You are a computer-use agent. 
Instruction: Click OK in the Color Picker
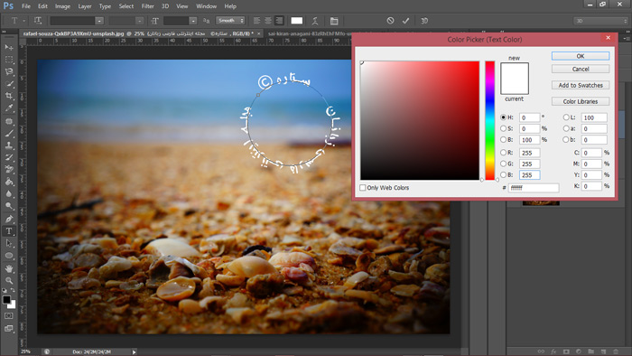pos(581,56)
